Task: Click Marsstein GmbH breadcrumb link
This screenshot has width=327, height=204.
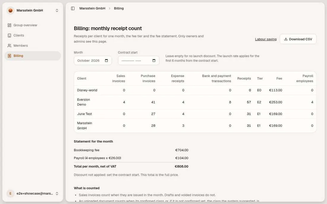Action: click(x=92, y=8)
